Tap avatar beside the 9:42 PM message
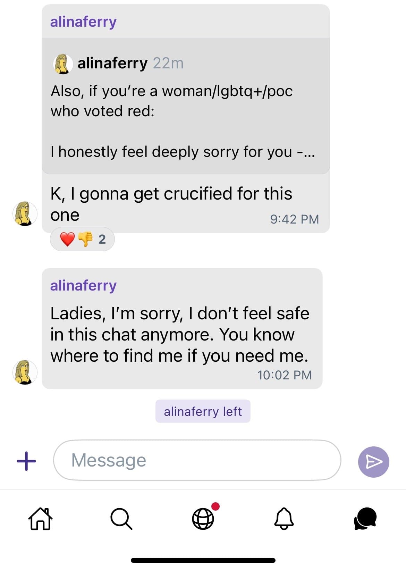 point(25,213)
